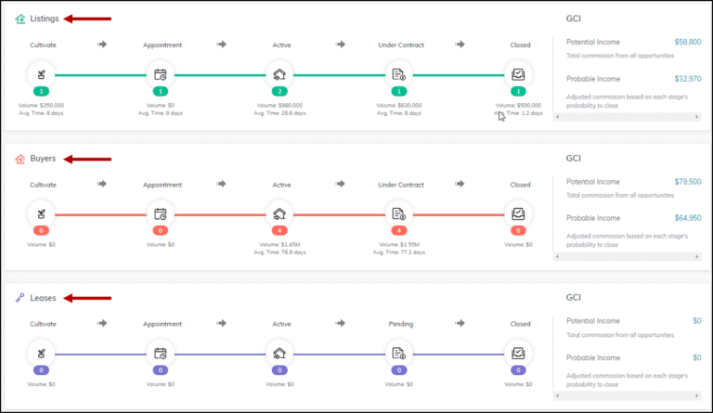Open Leases Appointment calendar icon

[161, 354]
